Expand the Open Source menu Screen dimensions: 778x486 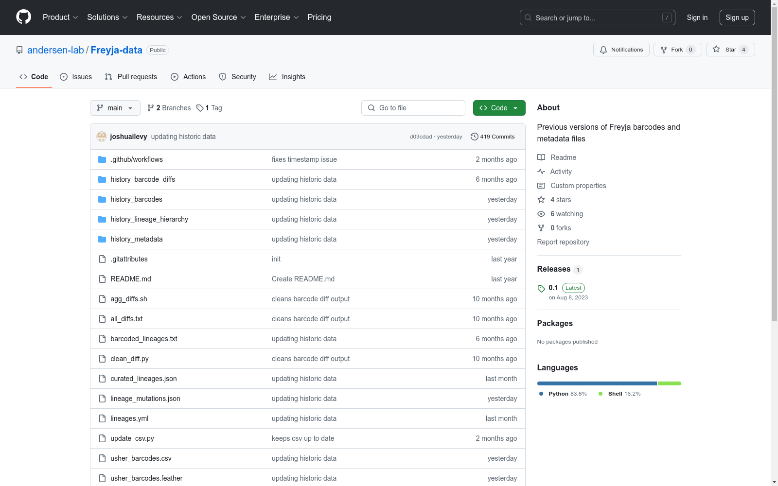[219, 17]
